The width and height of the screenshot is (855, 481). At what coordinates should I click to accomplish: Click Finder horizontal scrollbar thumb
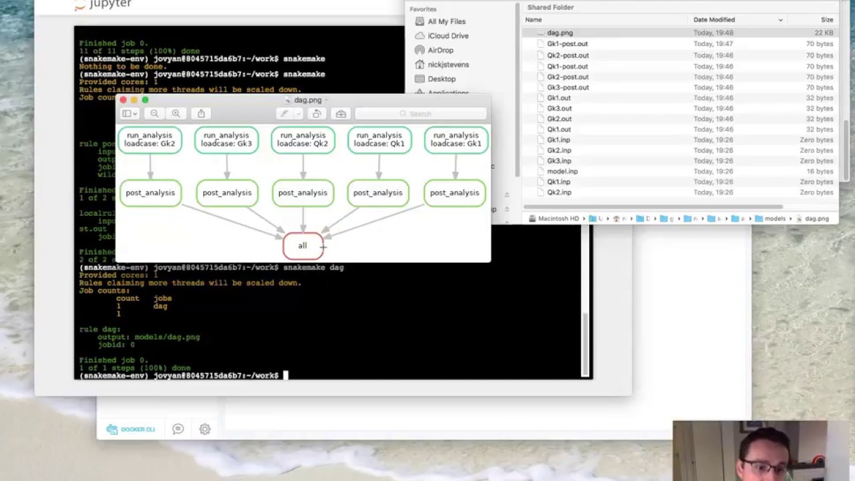coord(653,207)
